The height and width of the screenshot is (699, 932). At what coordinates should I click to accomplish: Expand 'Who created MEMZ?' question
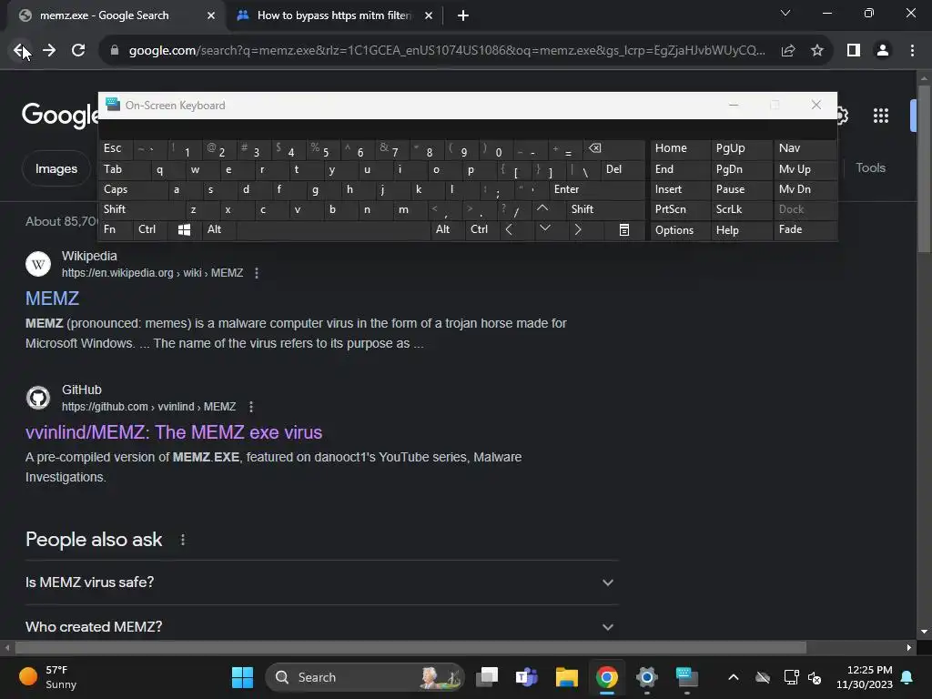321,626
